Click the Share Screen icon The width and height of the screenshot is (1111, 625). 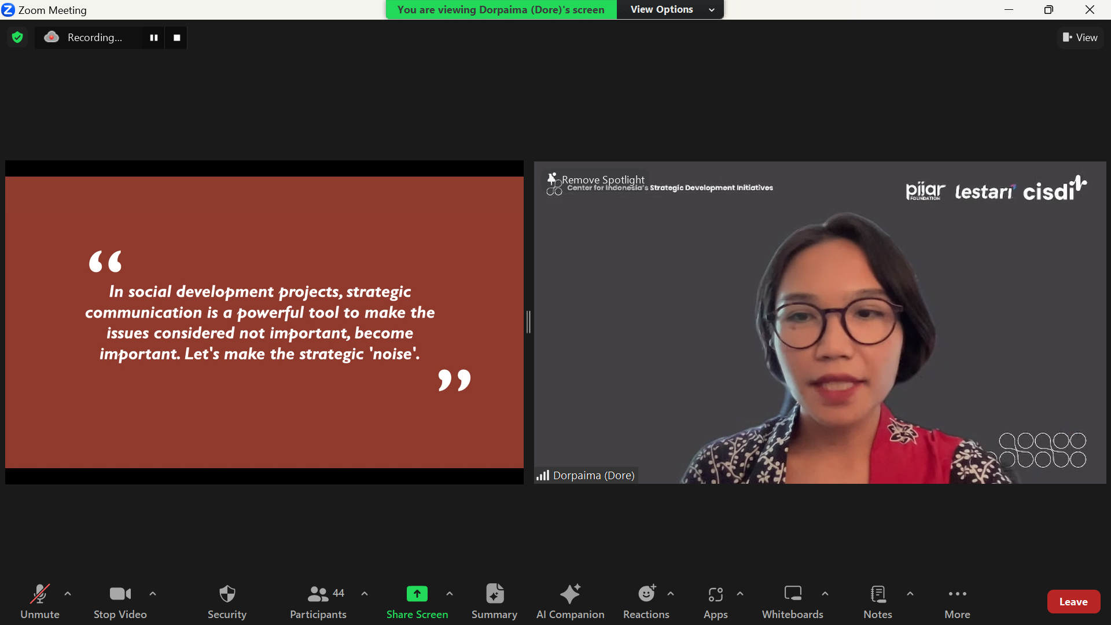tap(417, 594)
